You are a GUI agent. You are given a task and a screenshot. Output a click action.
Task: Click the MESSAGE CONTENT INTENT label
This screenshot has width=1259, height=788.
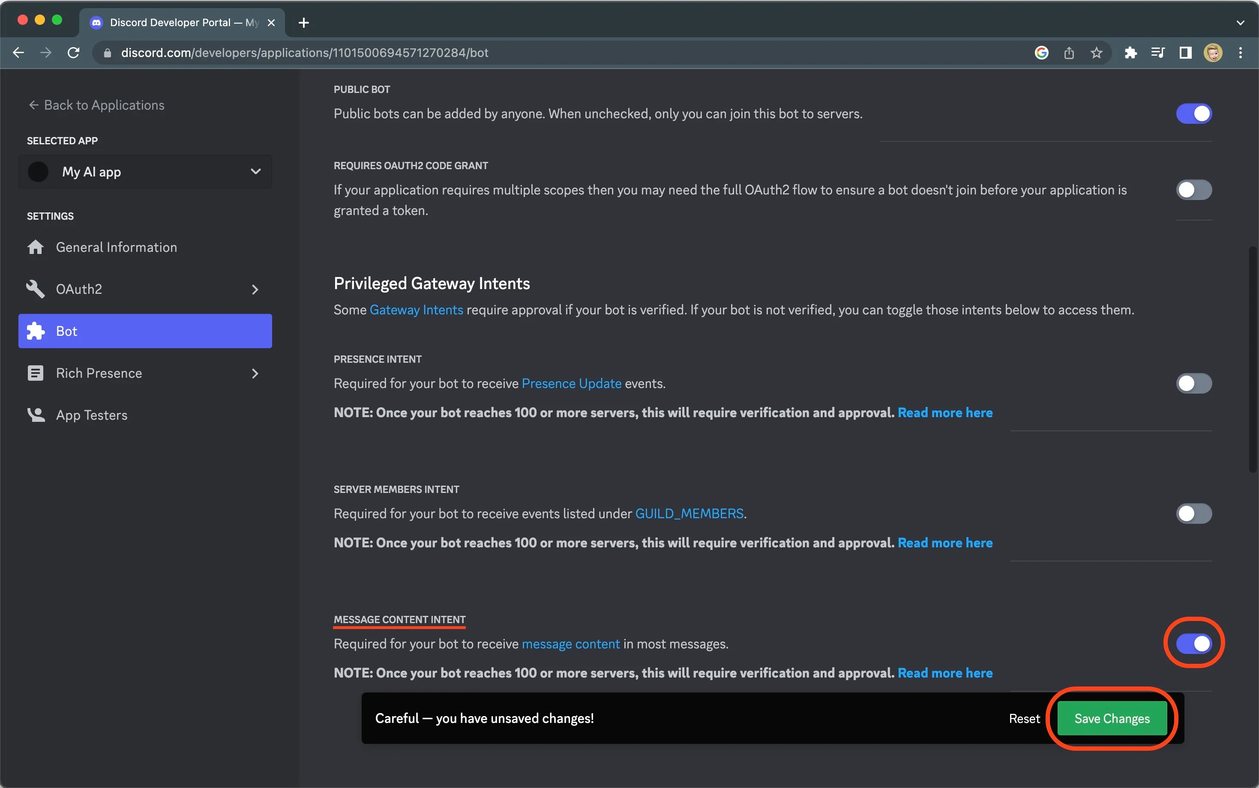pos(399,620)
